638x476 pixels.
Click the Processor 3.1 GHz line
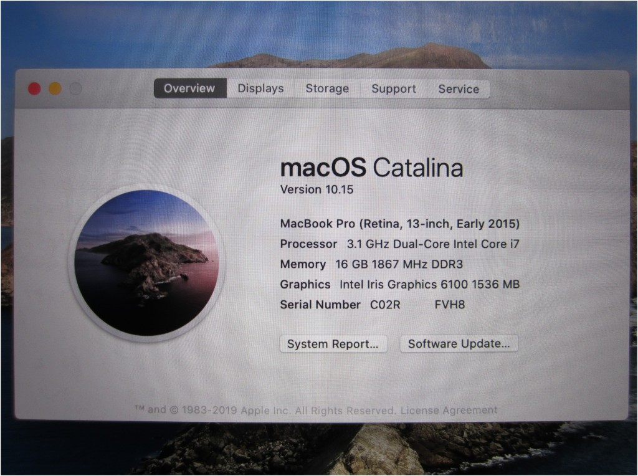[x=399, y=244]
